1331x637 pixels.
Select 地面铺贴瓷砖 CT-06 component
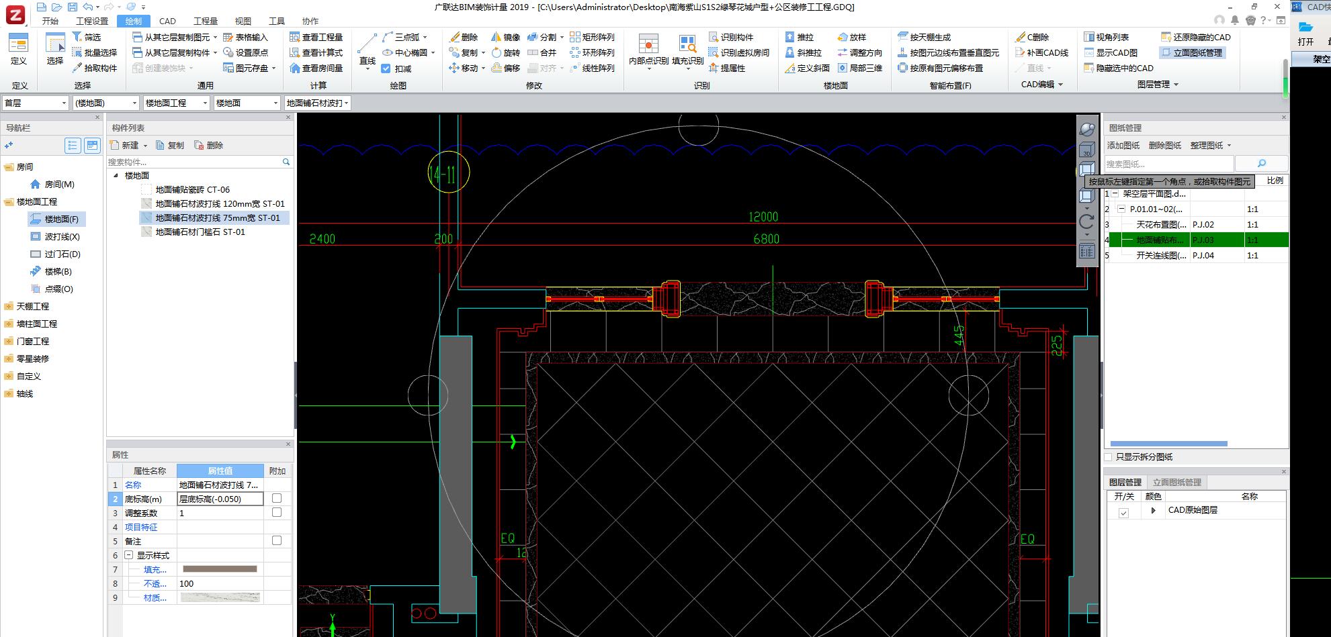[x=192, y=189]
